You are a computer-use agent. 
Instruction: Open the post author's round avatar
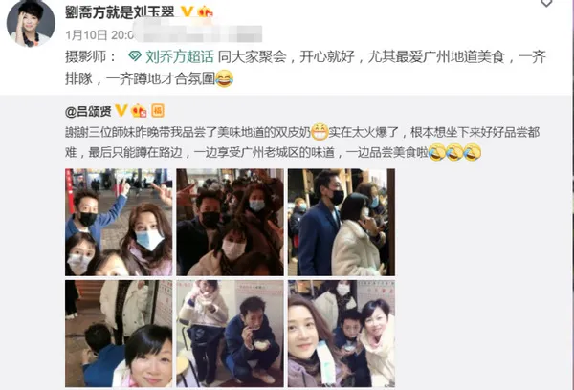31,23
